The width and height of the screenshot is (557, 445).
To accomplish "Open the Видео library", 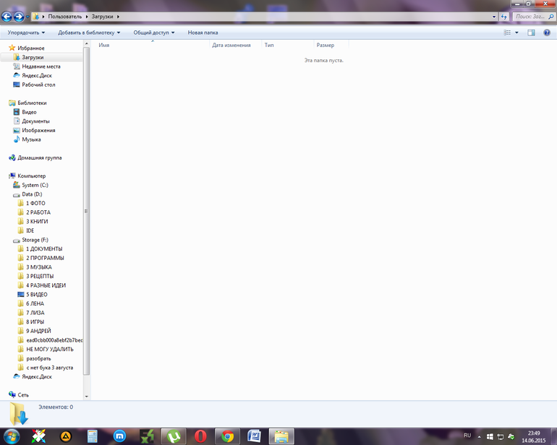I will coord(29,112).
